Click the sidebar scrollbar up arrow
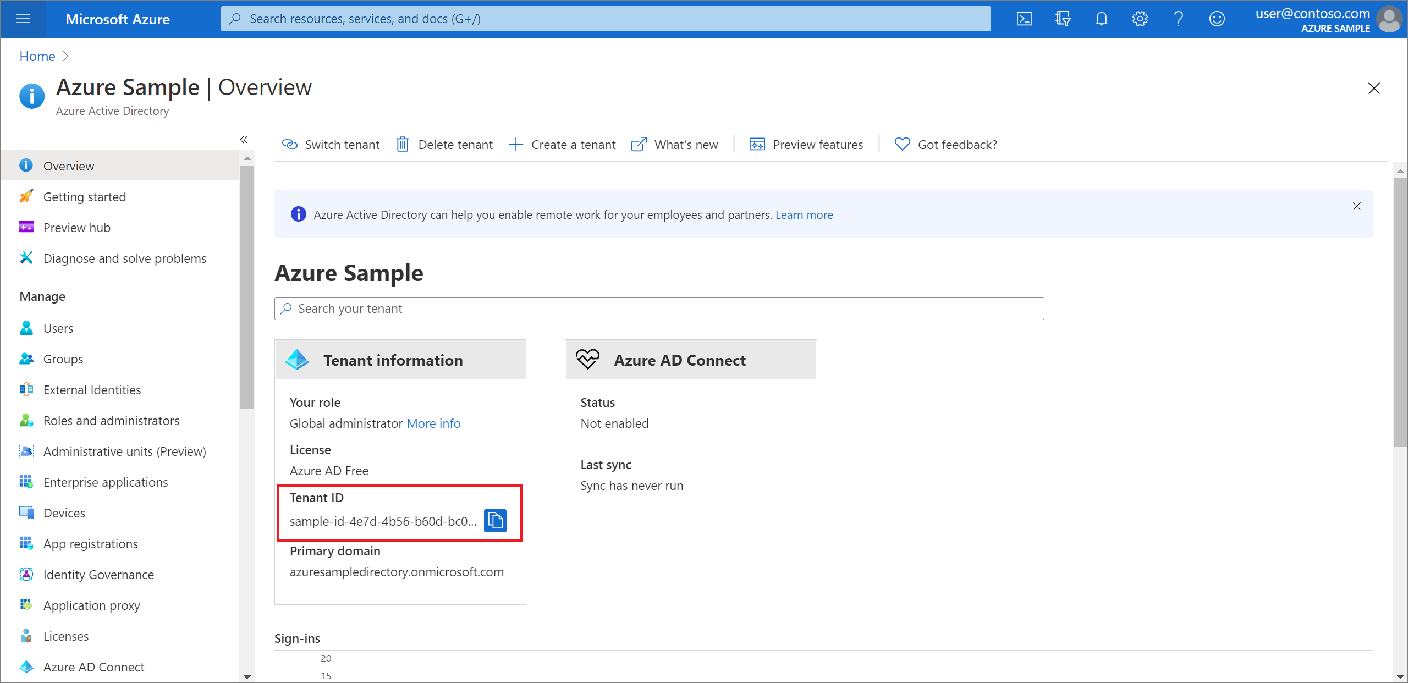The image size is (1408, 683). coord(247,158)
